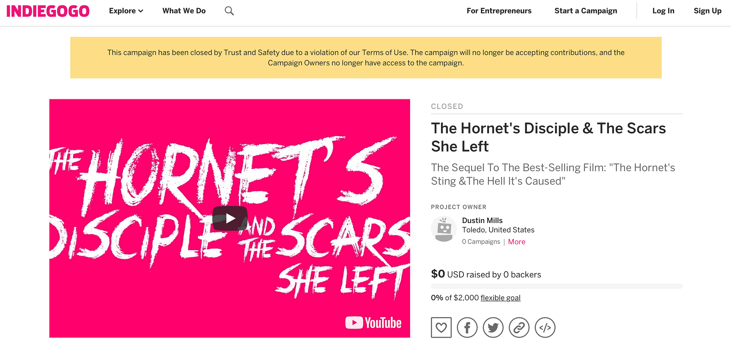Screen dimensions: 731x361
Task: Click the Sign Up link
Action: coord(708,11)
